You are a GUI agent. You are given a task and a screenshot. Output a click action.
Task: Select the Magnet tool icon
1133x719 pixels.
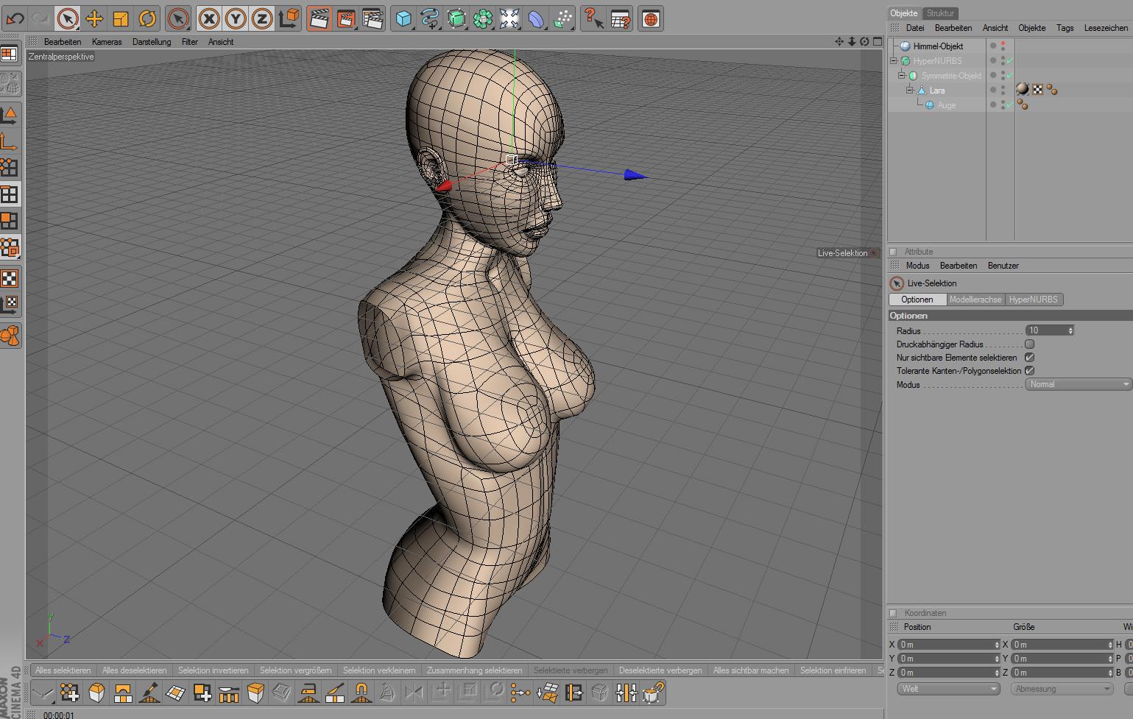[x=361, y=693]
